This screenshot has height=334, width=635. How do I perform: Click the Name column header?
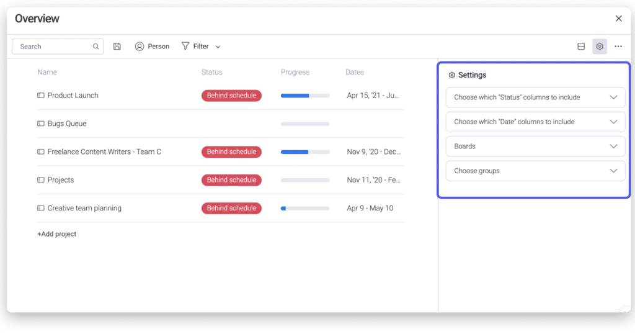[47, 72]
